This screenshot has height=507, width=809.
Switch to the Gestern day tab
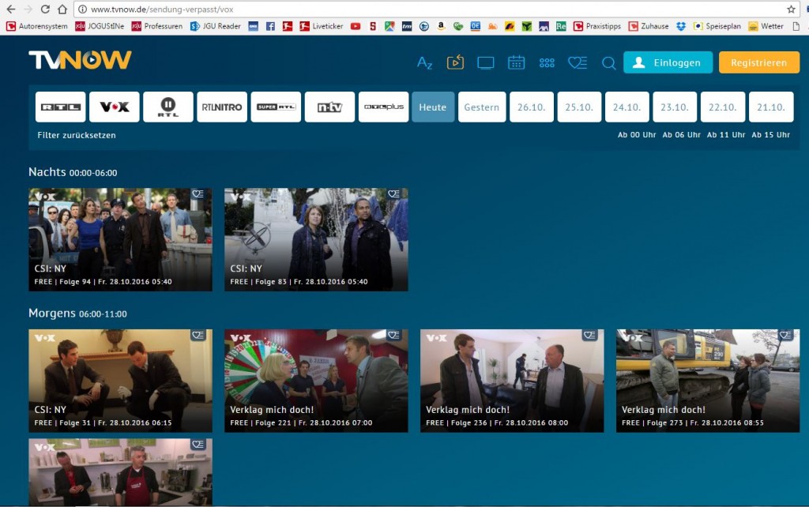(x=482, y=107)
